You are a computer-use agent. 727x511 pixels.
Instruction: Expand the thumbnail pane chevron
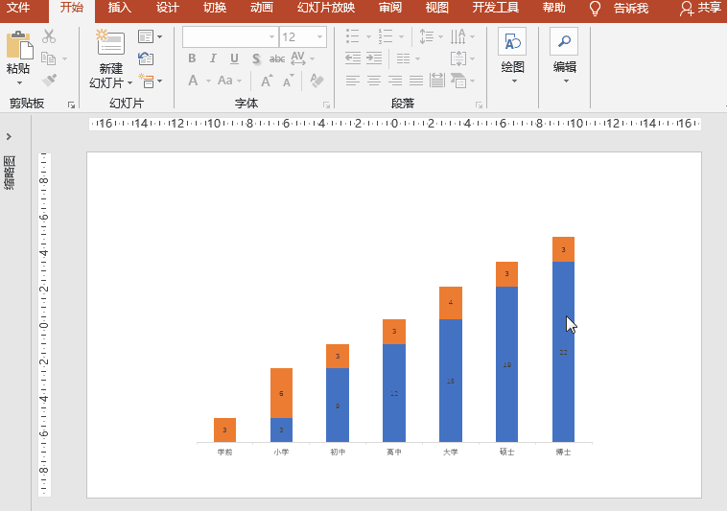(9, 137)
